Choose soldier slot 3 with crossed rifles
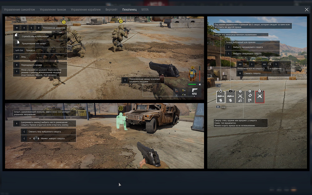 pyautogui.click(x=240, y=97)
